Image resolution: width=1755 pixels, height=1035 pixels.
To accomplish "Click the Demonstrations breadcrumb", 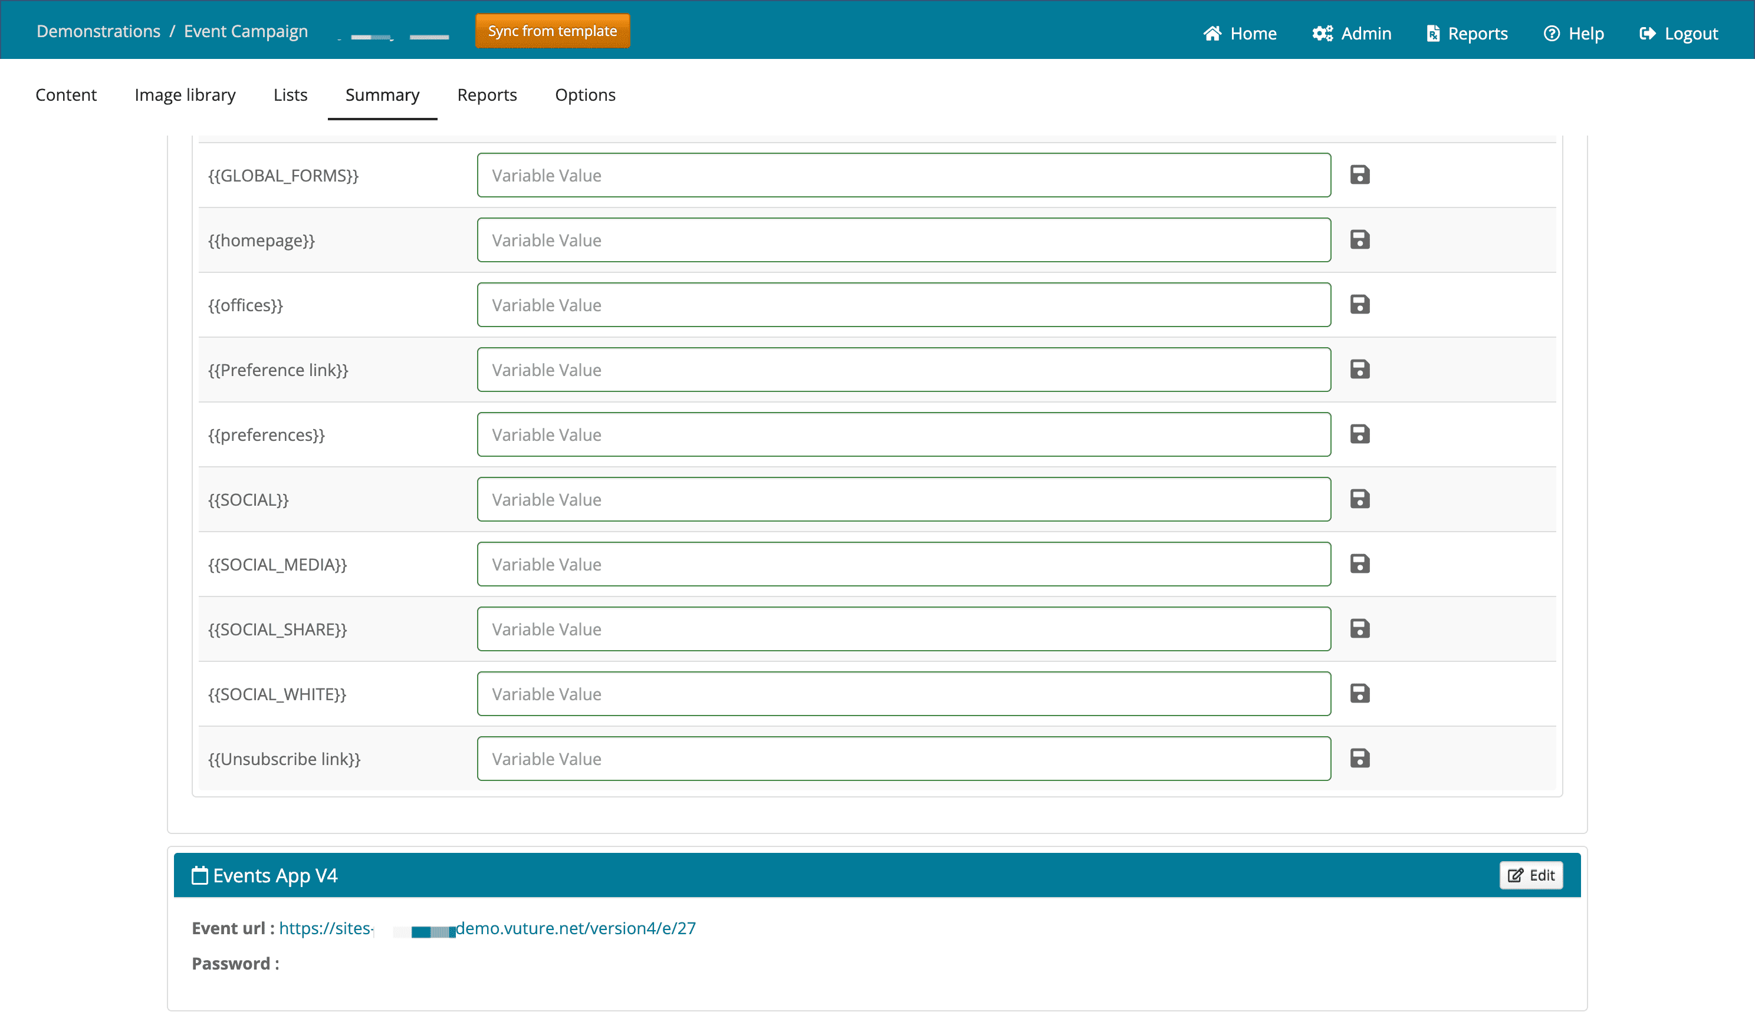I will [98, 31].
